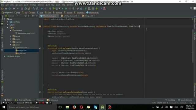Expand the mipmap folder
This screenshot has width=196, height=110.
[x=10, y=42]
